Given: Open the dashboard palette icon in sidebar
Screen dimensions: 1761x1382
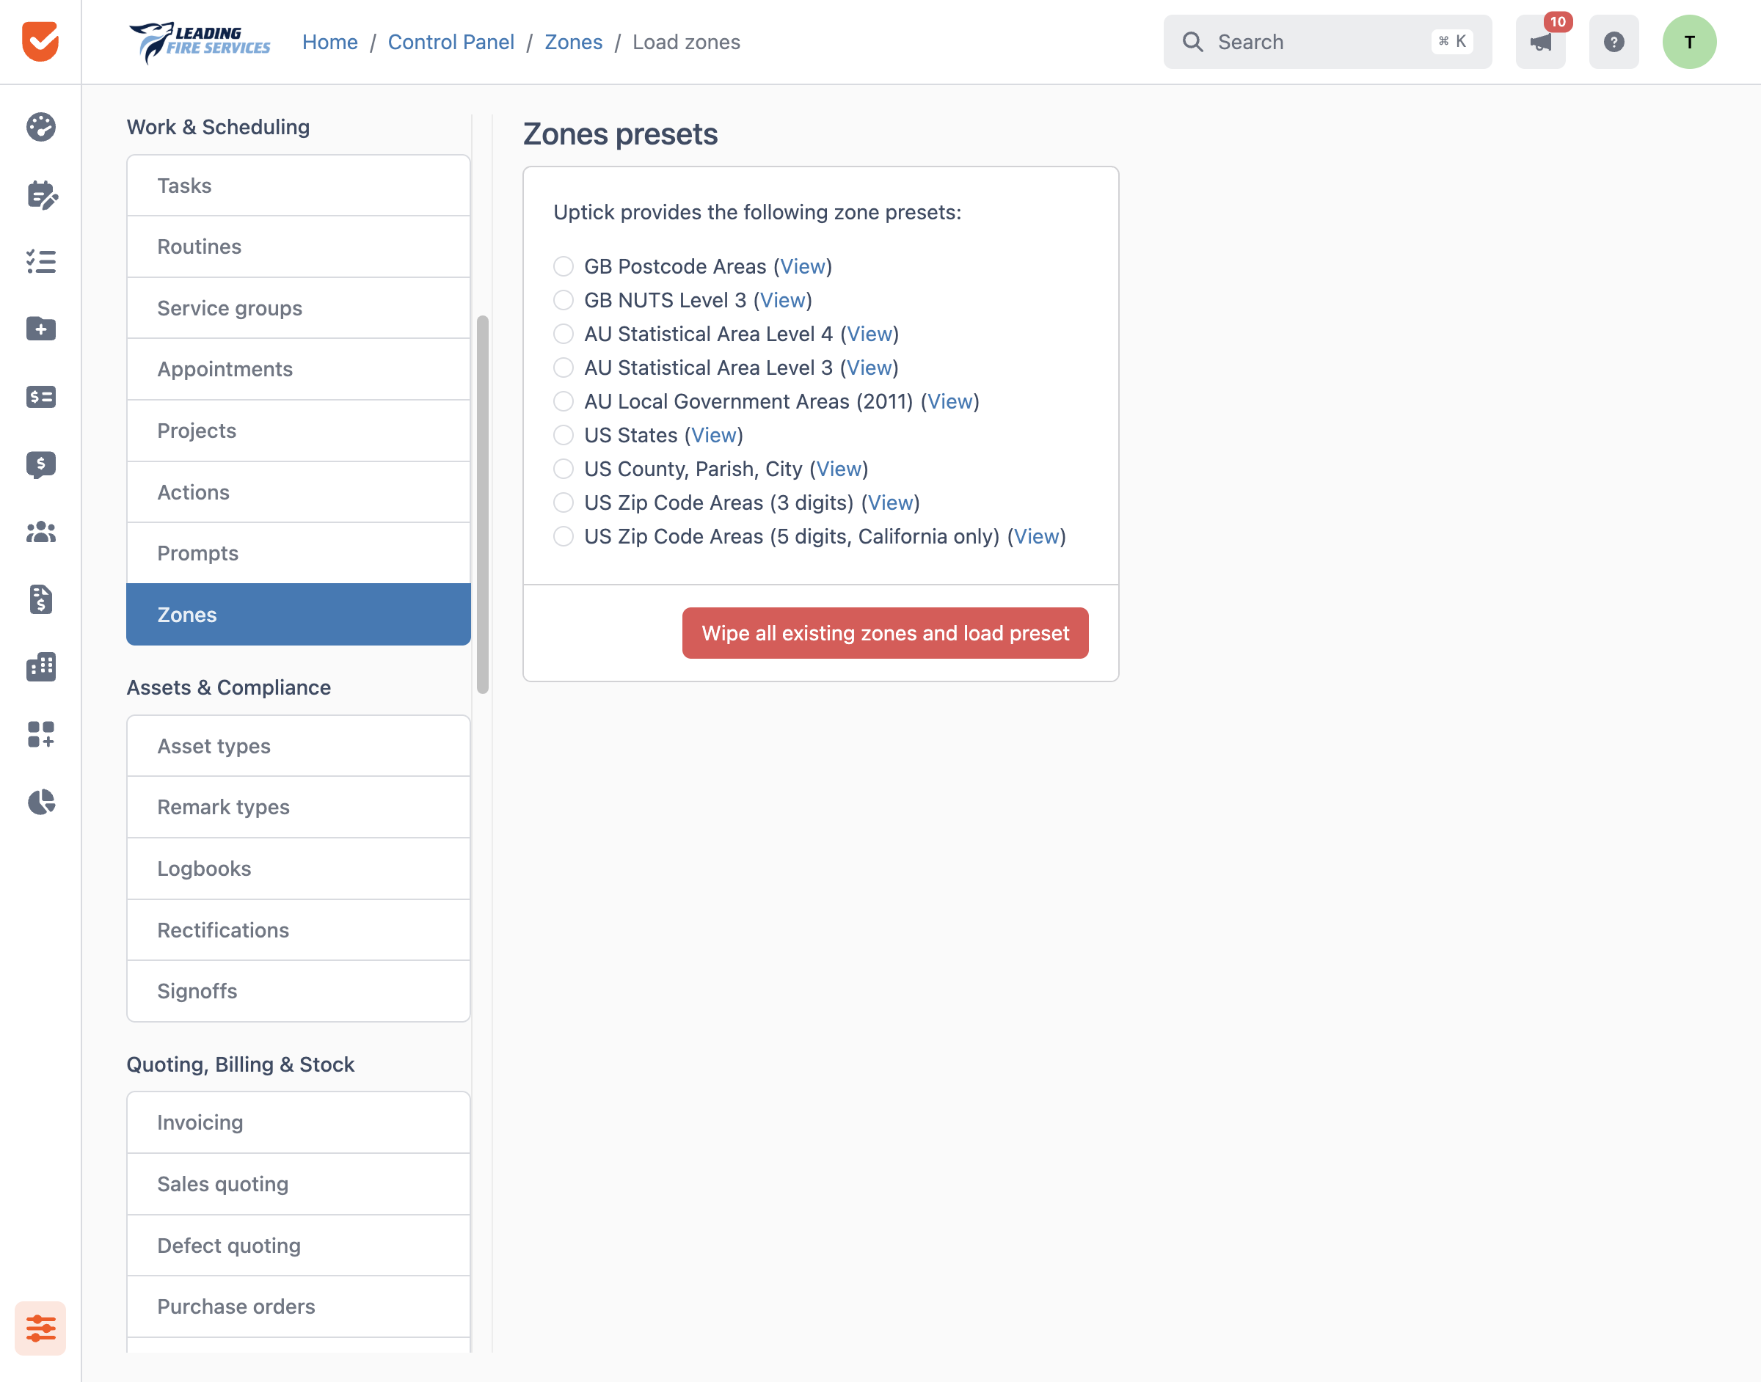Looking at the screenshot, I should 40,127.
